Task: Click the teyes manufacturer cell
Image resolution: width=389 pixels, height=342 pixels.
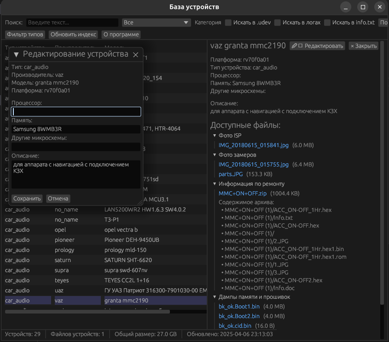Action: pos(62,280)
